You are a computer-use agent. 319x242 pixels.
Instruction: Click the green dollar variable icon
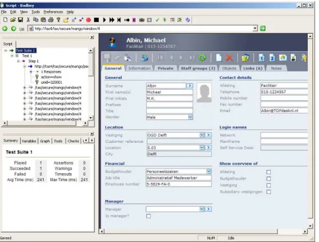(165, 20)
